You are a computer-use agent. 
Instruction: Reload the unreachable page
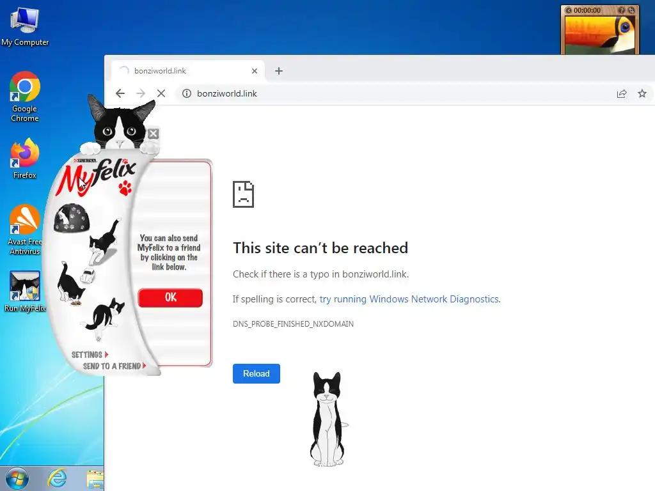click(x=256, y=373)
